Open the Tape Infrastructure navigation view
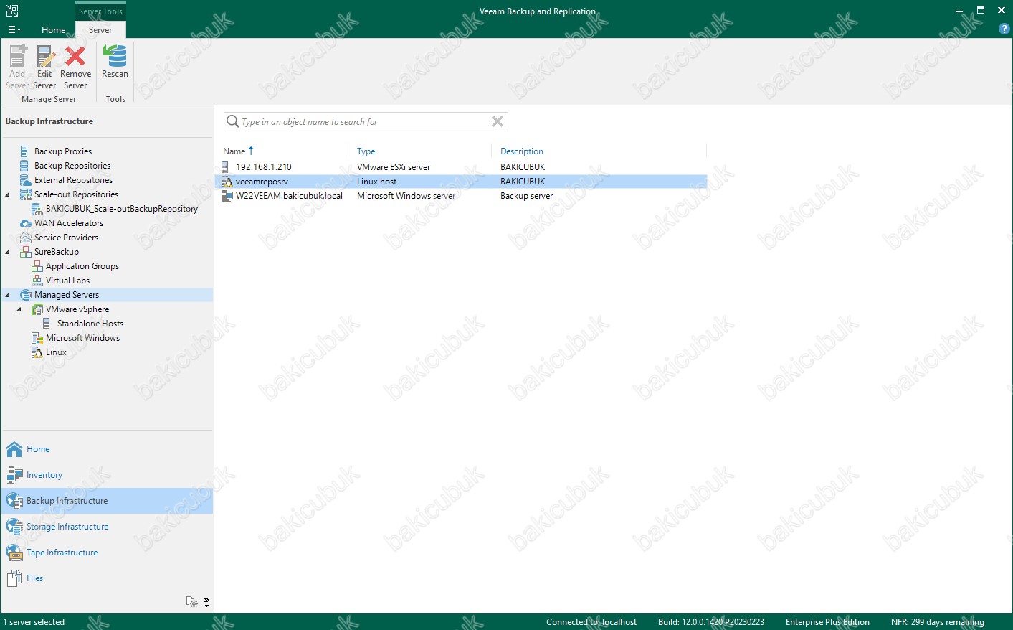Screen dimensions: 1013x630 click(108, 553)
